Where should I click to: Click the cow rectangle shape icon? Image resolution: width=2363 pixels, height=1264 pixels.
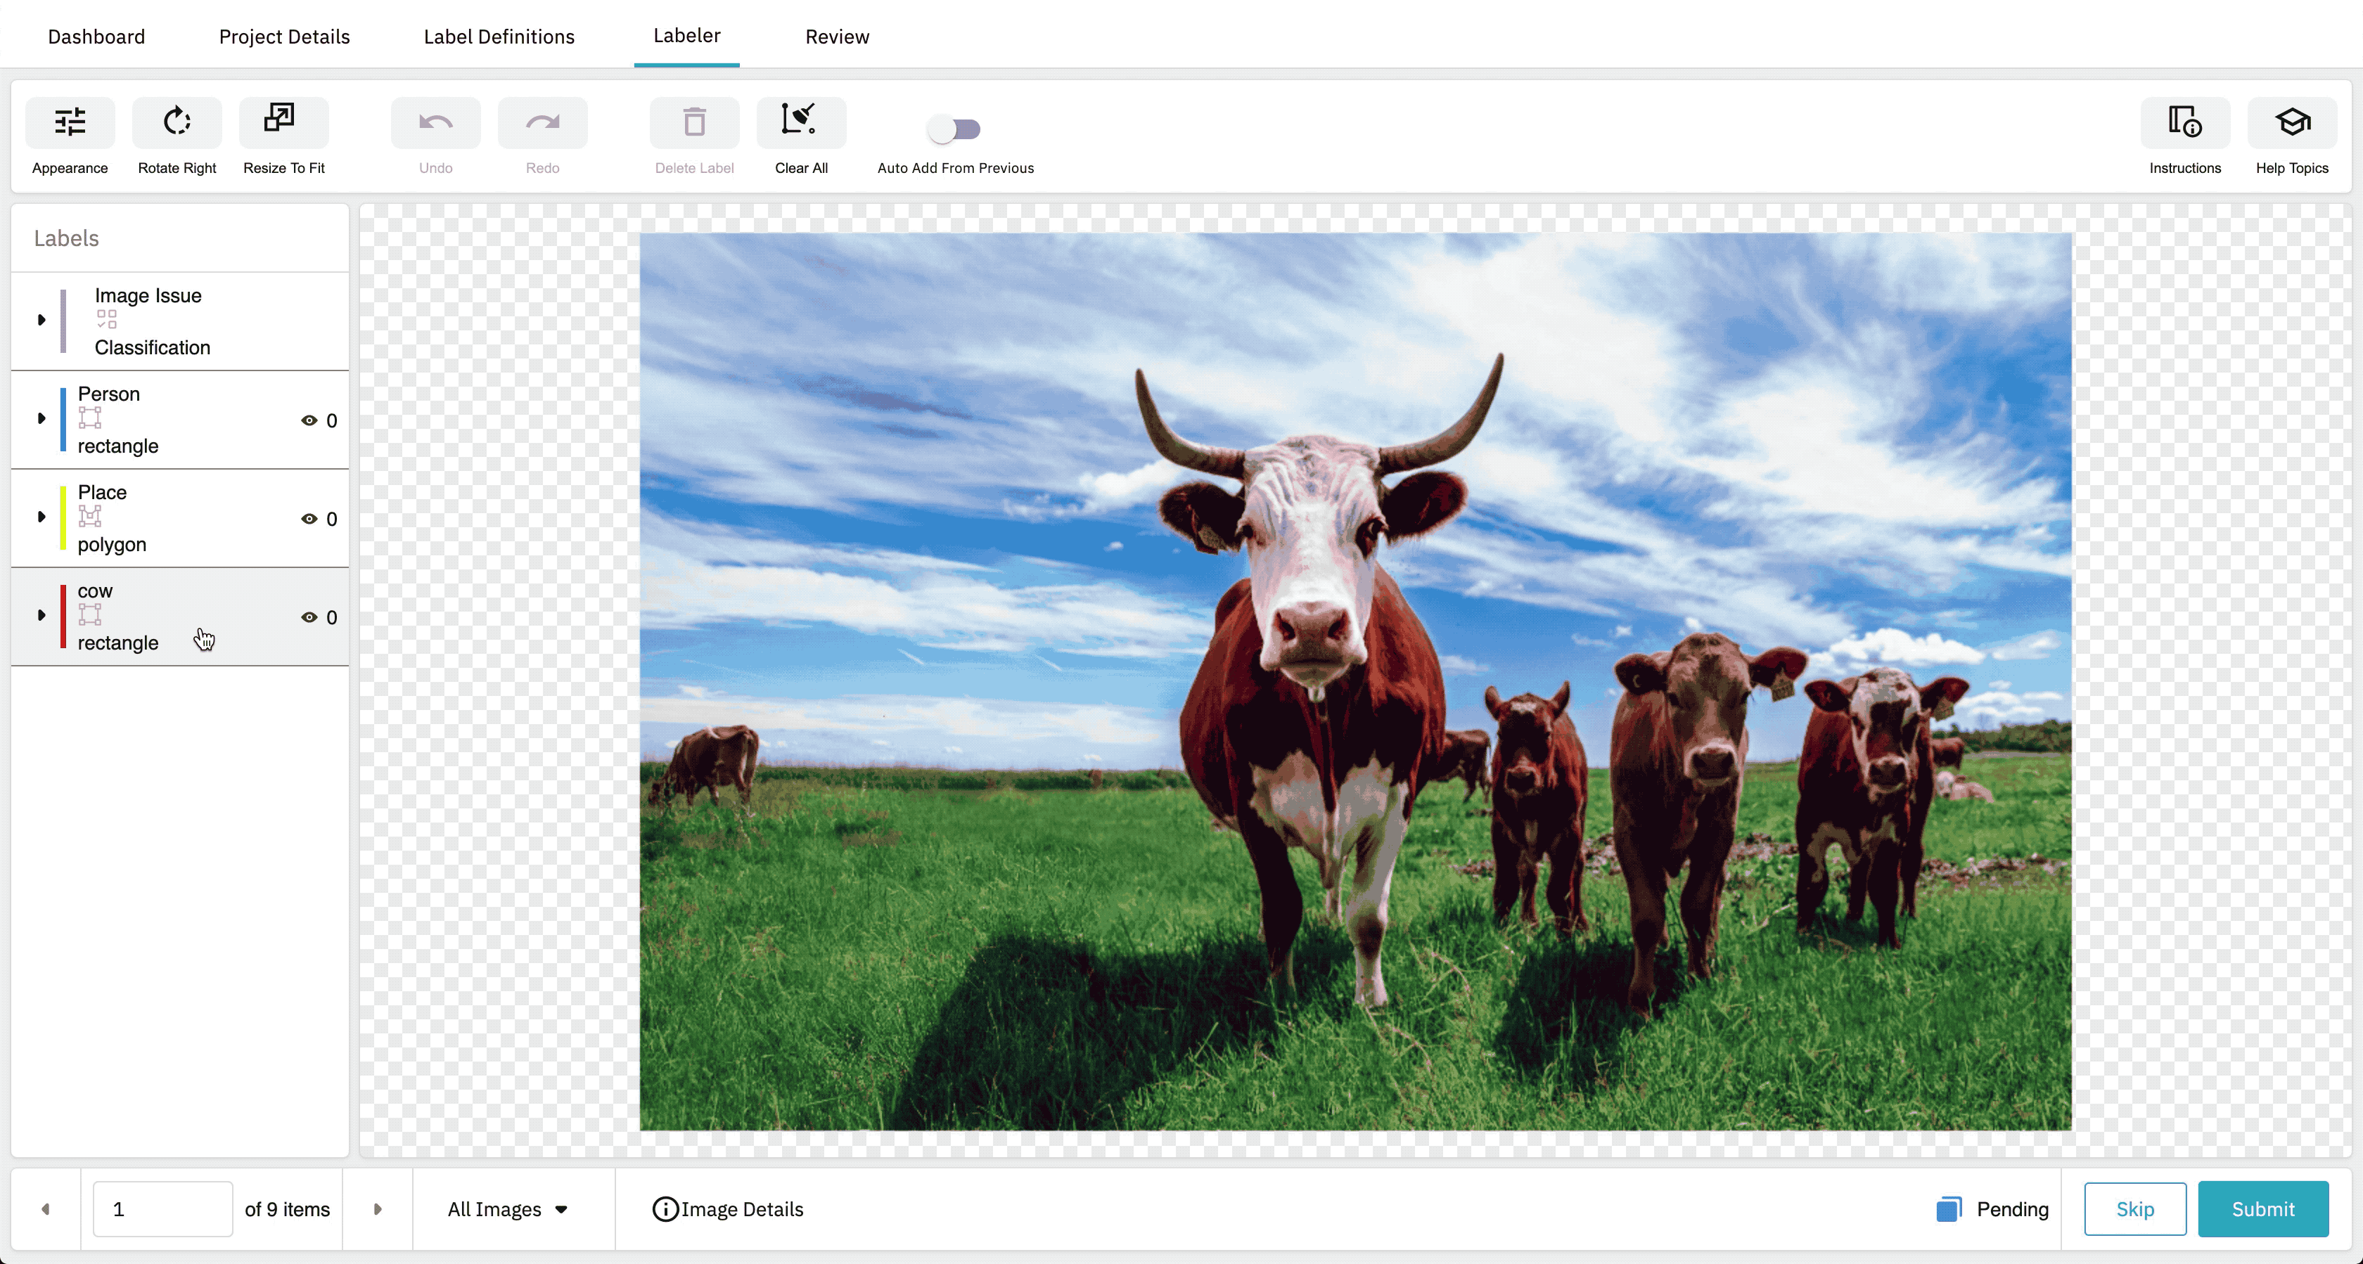[90, 614]
